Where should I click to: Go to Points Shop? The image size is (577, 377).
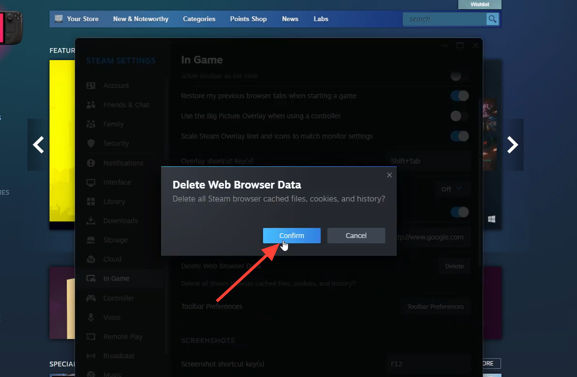pos(248,19)
